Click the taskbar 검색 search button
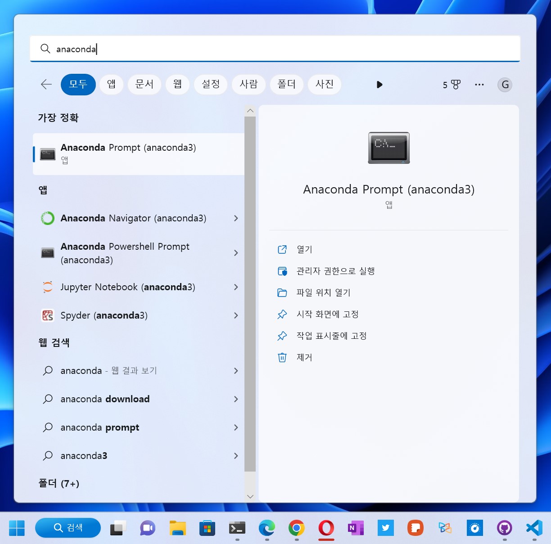 pos(68,528)
